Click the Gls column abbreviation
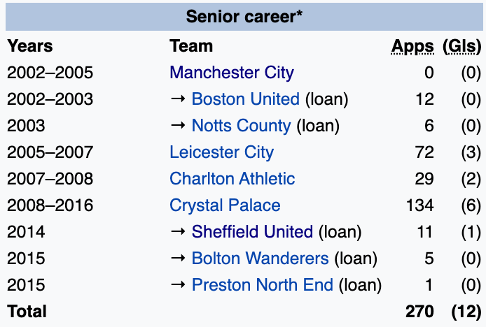The height and width of the screenshot is (327, 486). 462,47
